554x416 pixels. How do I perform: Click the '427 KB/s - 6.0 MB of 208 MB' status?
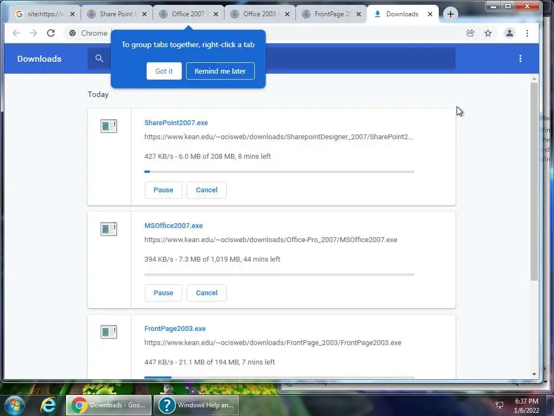coord(207,157)
